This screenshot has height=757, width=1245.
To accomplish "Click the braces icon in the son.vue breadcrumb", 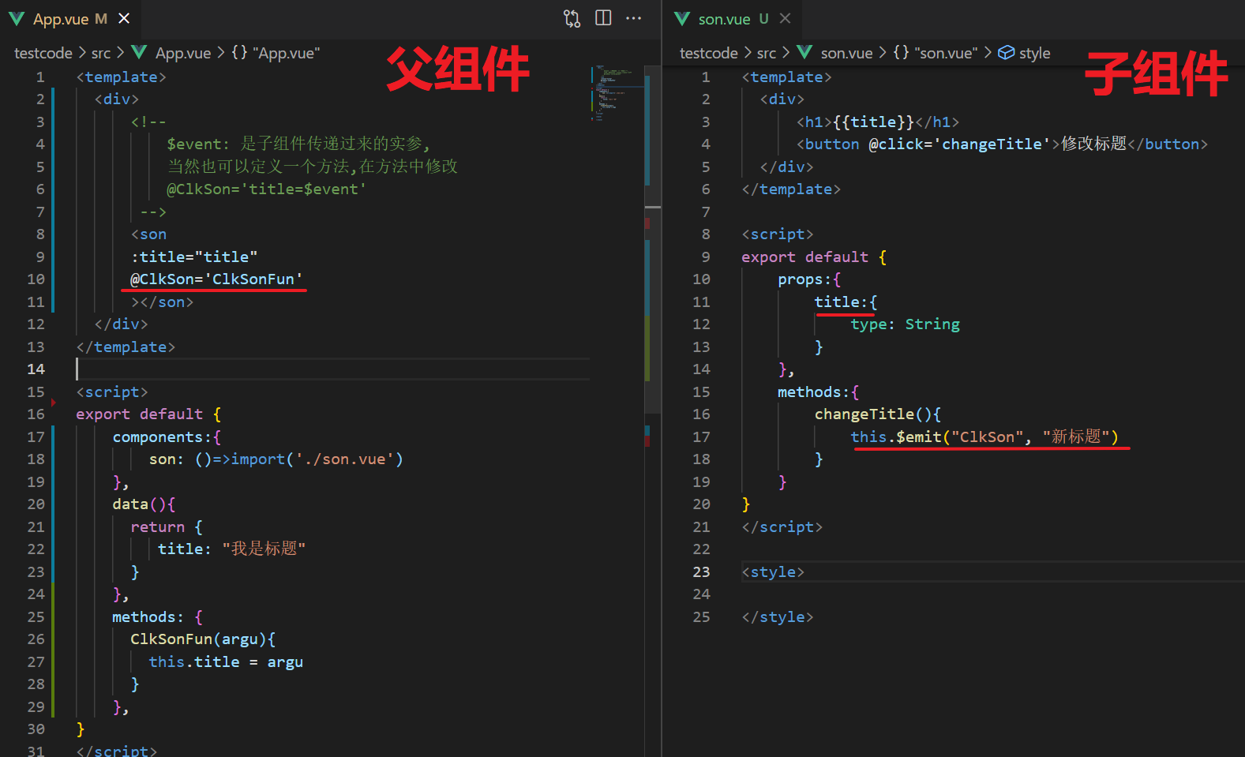I will tap(901, 52).
